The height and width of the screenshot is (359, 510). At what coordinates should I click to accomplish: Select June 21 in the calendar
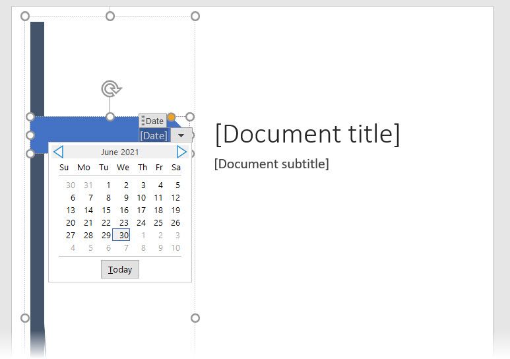coord(88,223)
